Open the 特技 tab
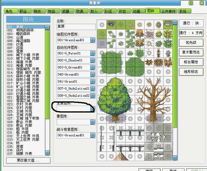Image resolution: width=207 pixels, height=171 pixels. tap(39, 11)
